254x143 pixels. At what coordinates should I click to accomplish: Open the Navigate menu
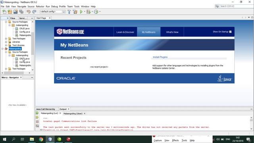point(22,6)
